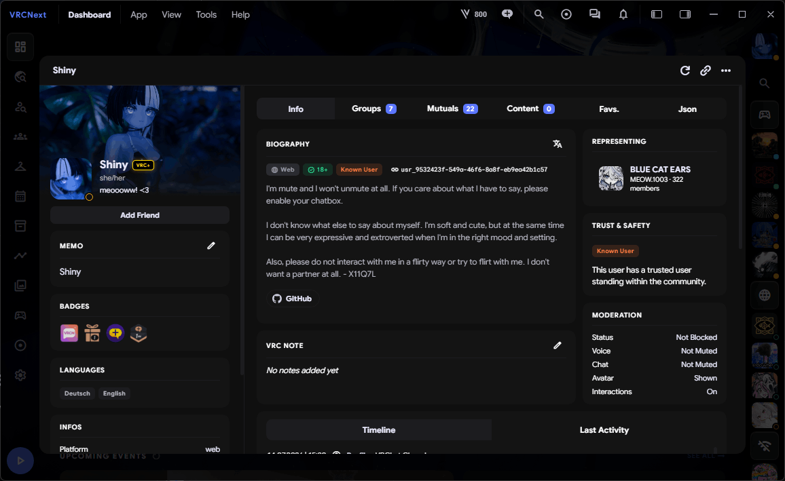
Task: Toggle the left sidebar panel layout icon
Action: (x=657, y=14)
